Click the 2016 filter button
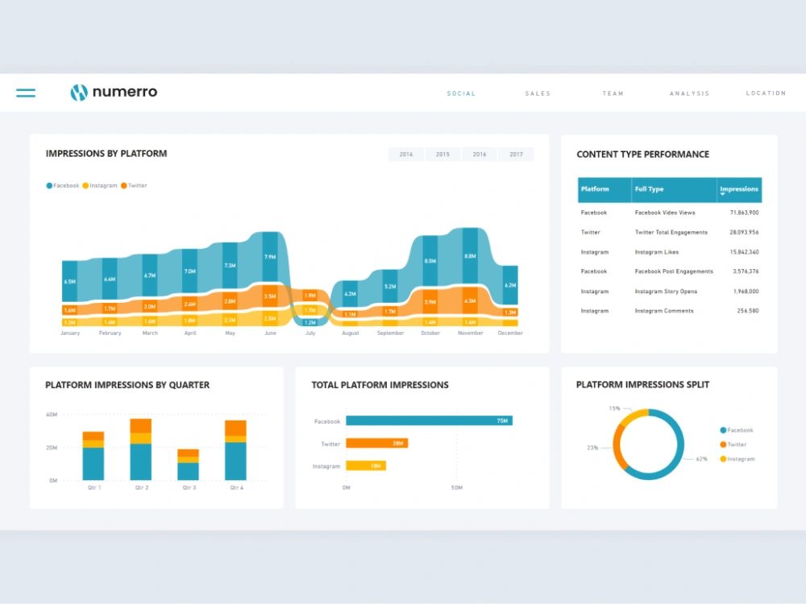The image size is (806, 604). 480,154
